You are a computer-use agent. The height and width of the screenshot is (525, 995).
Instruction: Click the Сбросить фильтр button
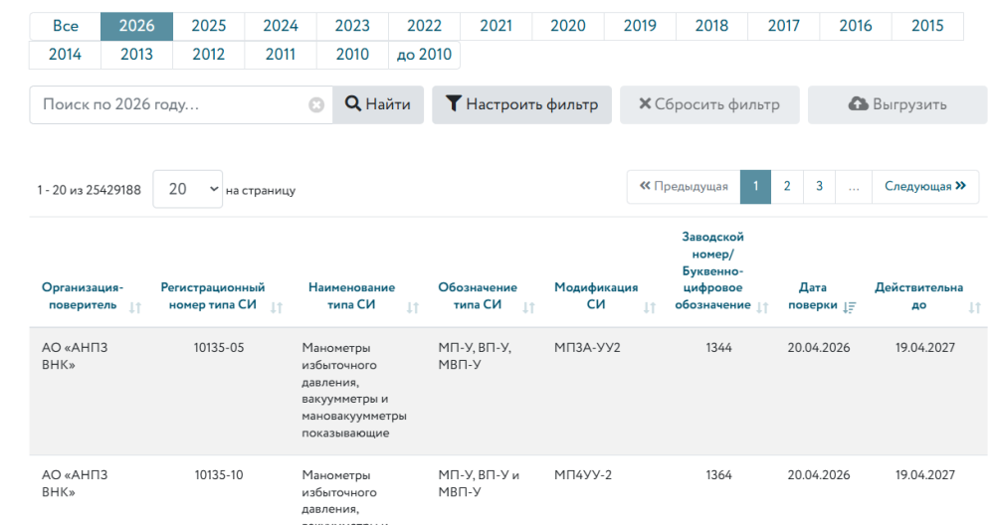click(x=709, y=104)
